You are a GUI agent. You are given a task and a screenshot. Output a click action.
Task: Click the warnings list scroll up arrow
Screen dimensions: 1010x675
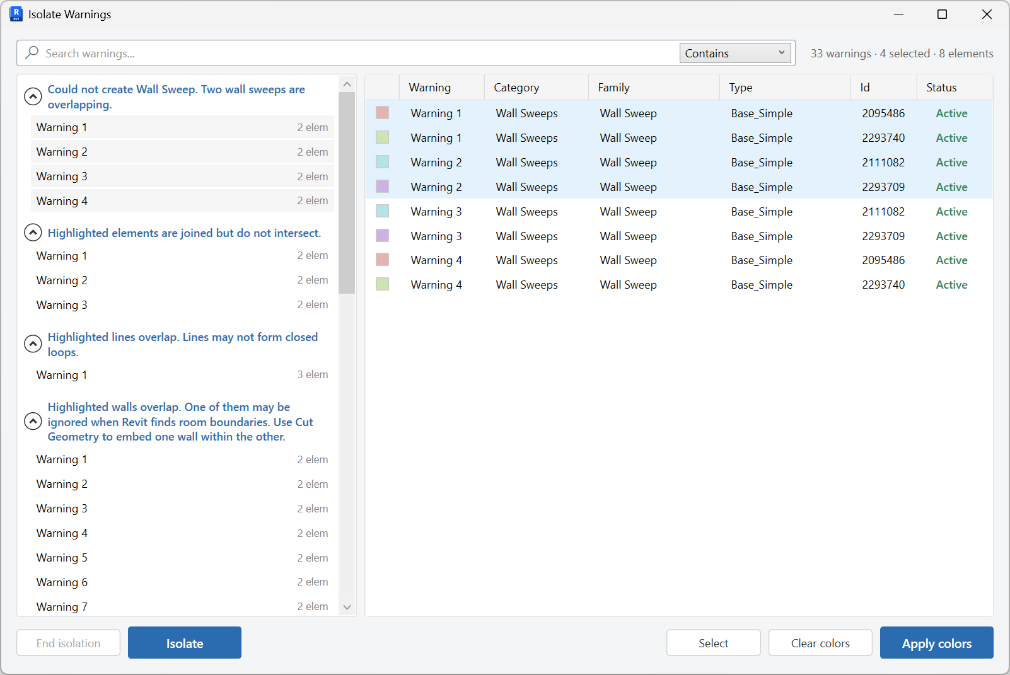(x=347, y=84)
